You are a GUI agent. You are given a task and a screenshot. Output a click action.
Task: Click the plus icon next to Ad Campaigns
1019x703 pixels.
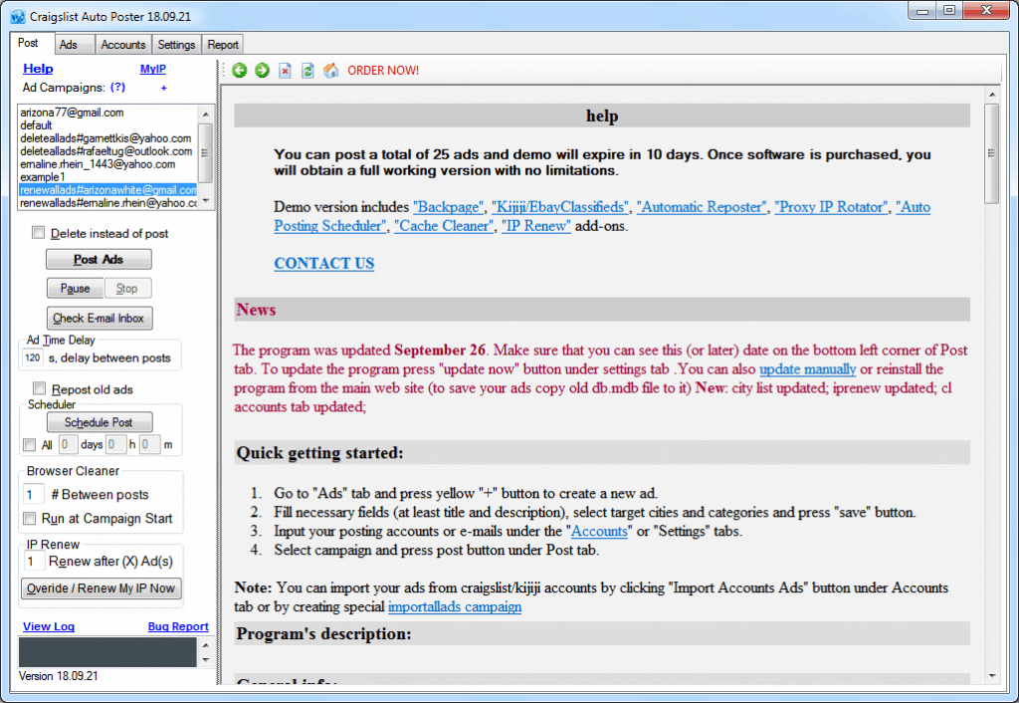pos(162,88)
